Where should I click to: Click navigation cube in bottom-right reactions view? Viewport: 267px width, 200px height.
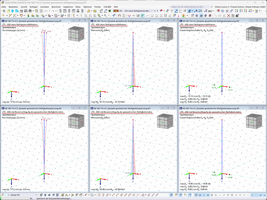[x=254, y=121]
